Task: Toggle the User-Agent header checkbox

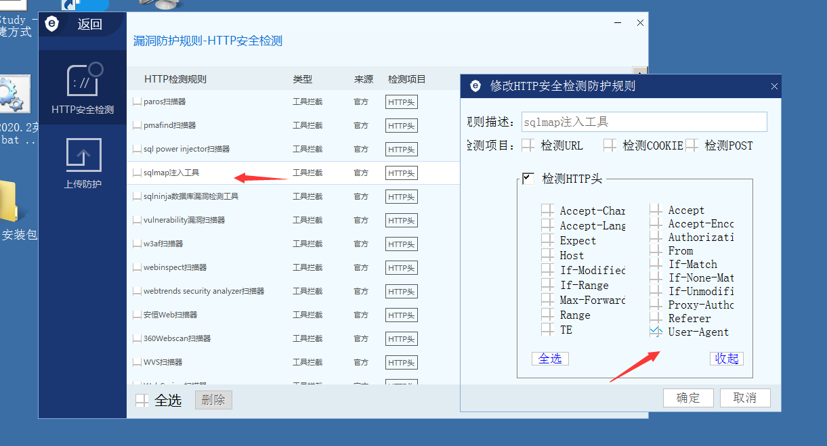Action: [656, 332]
